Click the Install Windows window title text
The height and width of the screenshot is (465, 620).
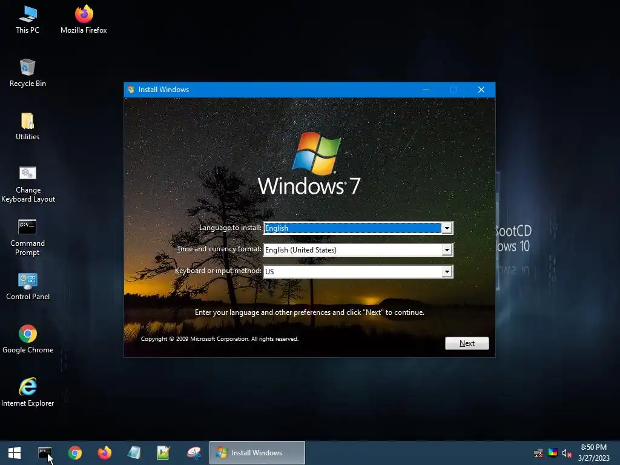click(x=163, y=90)
